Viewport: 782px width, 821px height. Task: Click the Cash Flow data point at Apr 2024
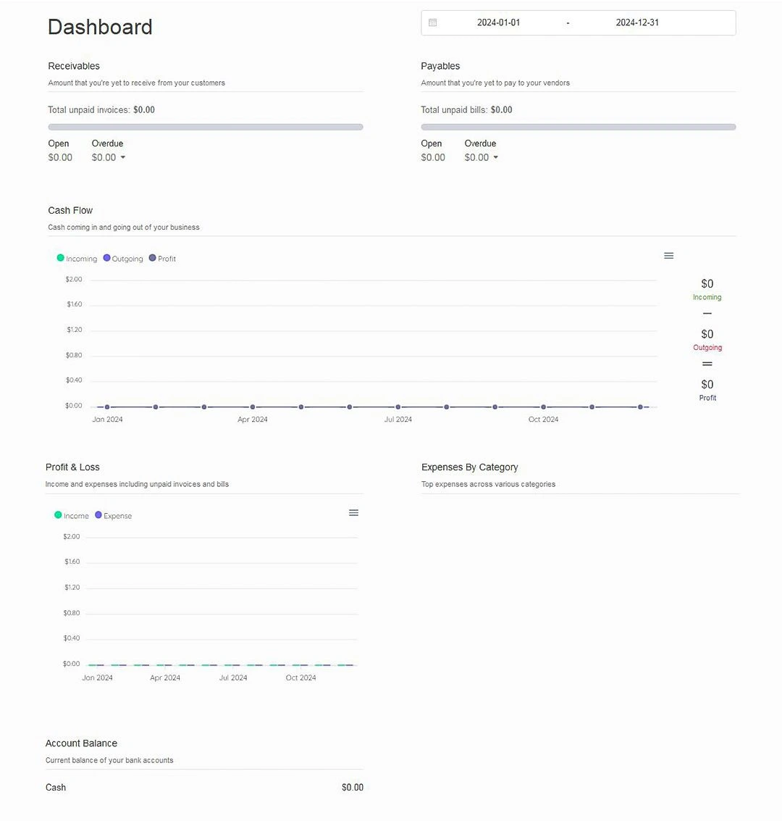pos(253,407)
